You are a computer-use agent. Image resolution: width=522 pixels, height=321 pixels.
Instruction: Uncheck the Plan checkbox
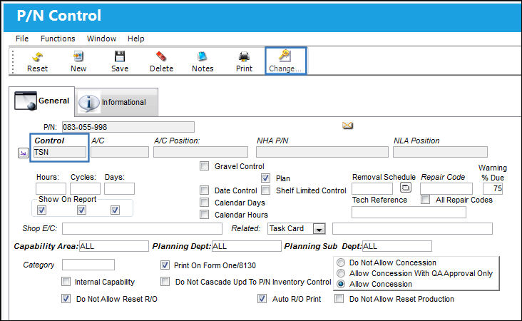click(x=265, y=178)
